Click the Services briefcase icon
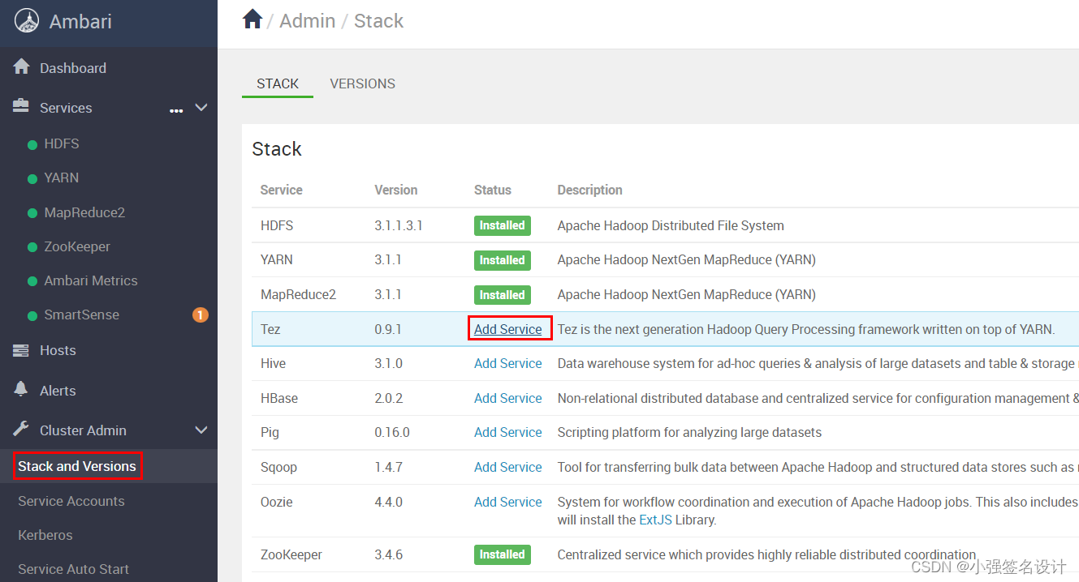 [22, 107]
